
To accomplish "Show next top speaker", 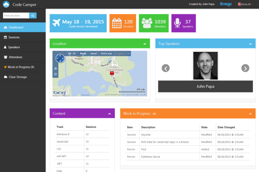I will click(245, 68).
